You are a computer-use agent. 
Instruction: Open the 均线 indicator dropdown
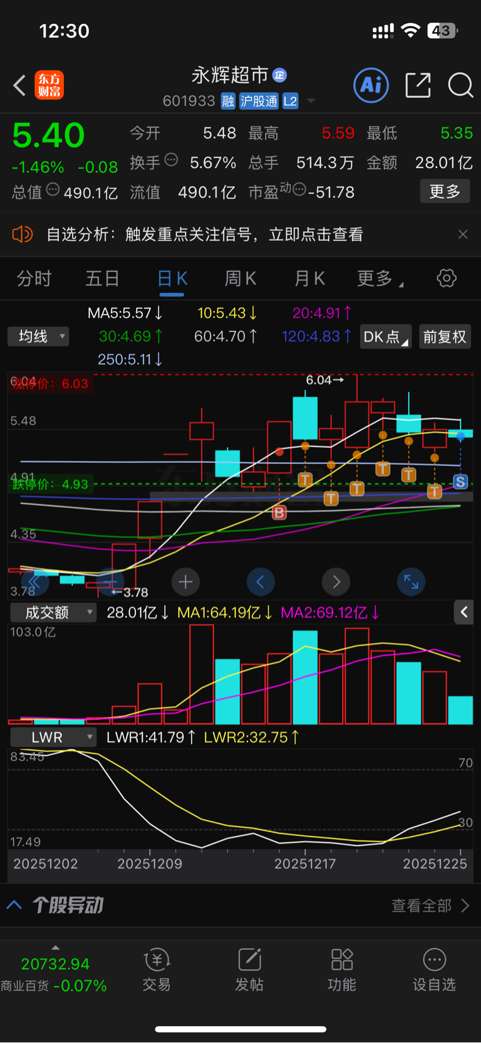pos(38,337)
